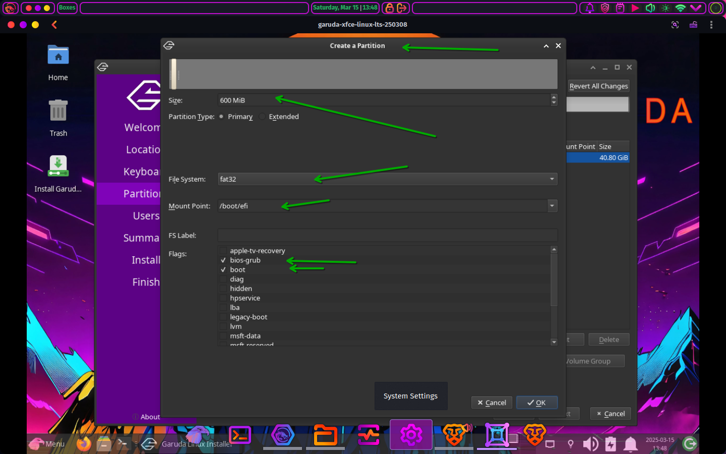Check the lvm flag
The image size is (726, 454).
[x=223, y=326]
